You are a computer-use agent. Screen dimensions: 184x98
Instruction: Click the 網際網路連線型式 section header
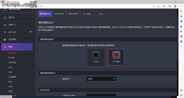[x=108, y=73]
